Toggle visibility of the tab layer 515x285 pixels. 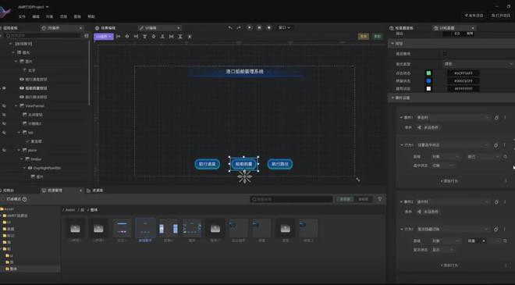tap(4, 133)
